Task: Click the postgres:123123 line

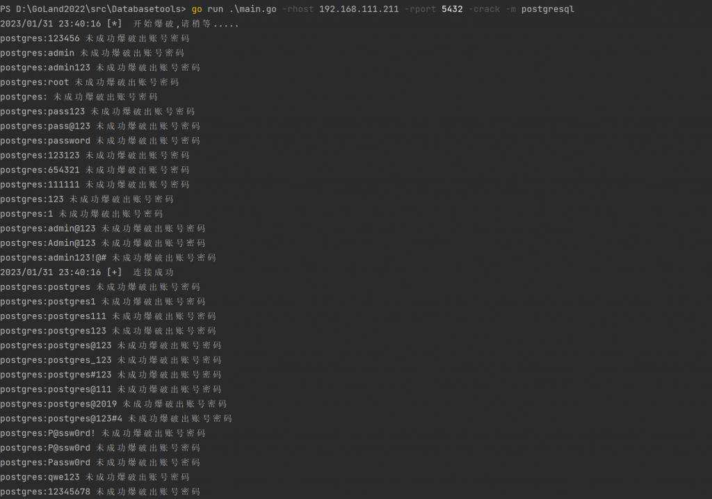Action: tap(95, 155)
